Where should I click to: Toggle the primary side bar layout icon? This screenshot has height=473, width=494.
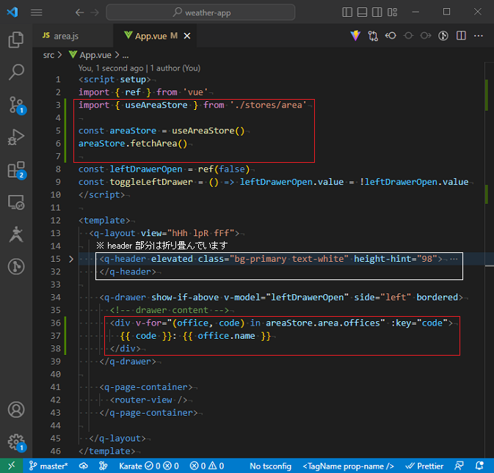(347, 12)
